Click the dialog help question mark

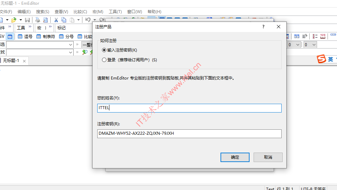point(263,27)
